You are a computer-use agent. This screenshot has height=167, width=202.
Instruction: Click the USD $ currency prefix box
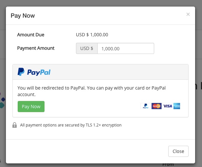coord(87,48)
